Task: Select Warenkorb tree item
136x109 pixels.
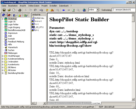Action: 13,47
